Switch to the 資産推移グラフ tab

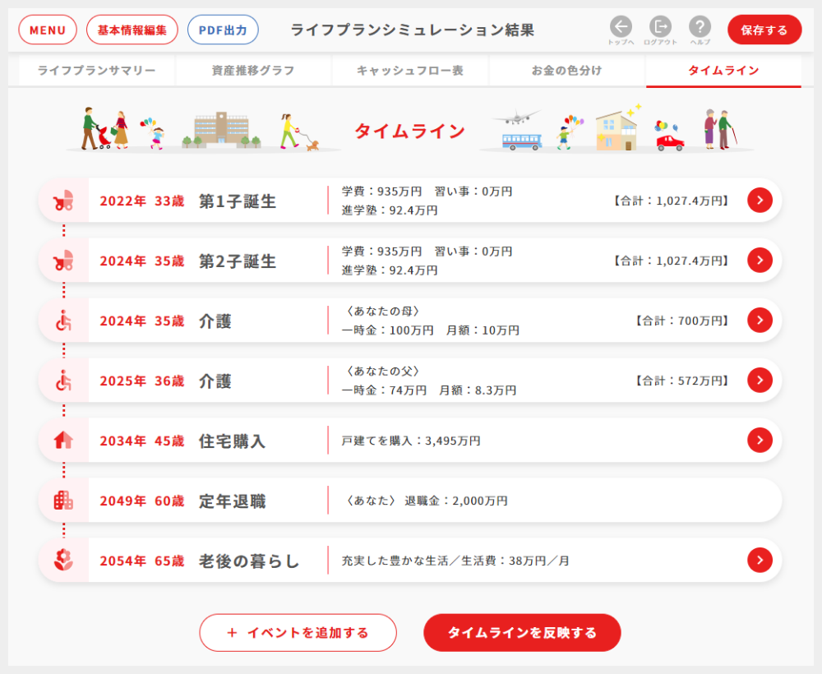[x=253, y=71]
